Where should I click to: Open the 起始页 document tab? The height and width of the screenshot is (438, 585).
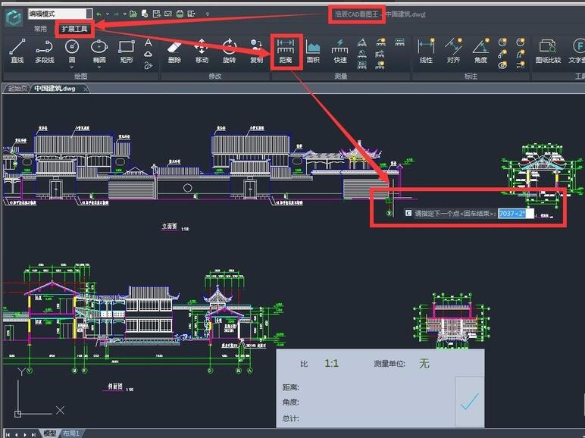(17, 89)
